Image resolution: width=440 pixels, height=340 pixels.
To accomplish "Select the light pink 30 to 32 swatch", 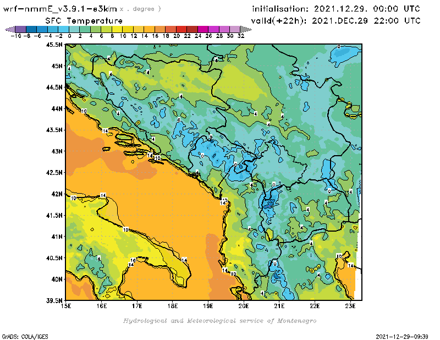I will click(x=235, y=29).
